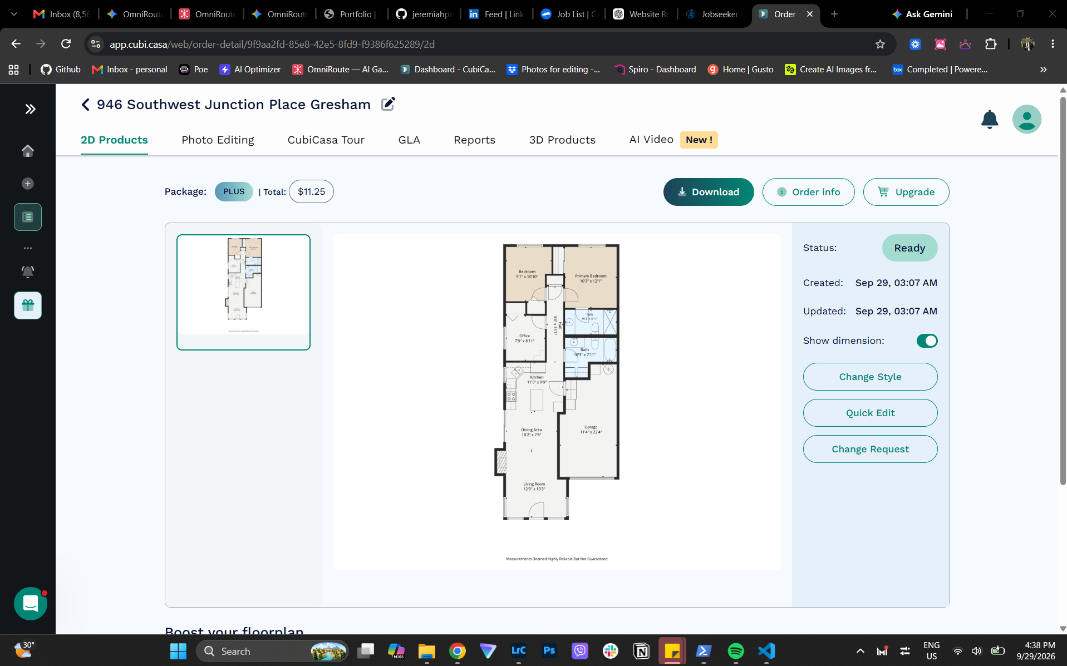Click the Ready status badge
Image resolution: width=1067 pixels, height=666 pixels.
(x=909, y=248)
